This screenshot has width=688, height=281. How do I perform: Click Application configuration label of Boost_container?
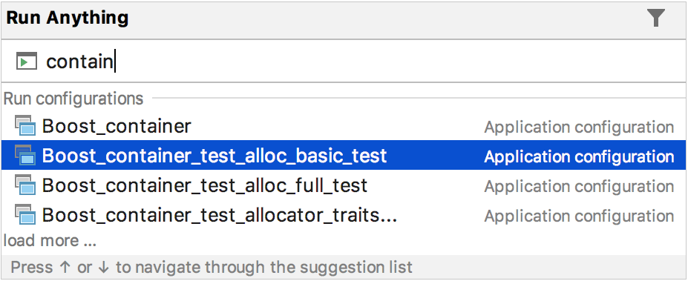pyautogui.click(x=579, y=127)
